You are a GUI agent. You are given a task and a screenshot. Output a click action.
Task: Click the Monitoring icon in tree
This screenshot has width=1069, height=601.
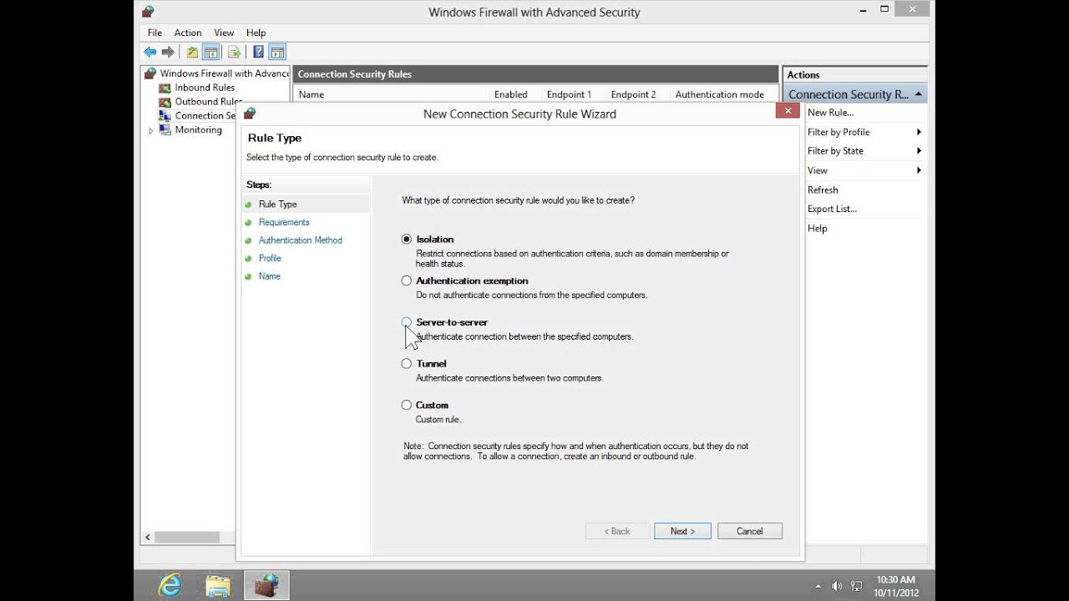pyautogui.click(x=165, y=130)
